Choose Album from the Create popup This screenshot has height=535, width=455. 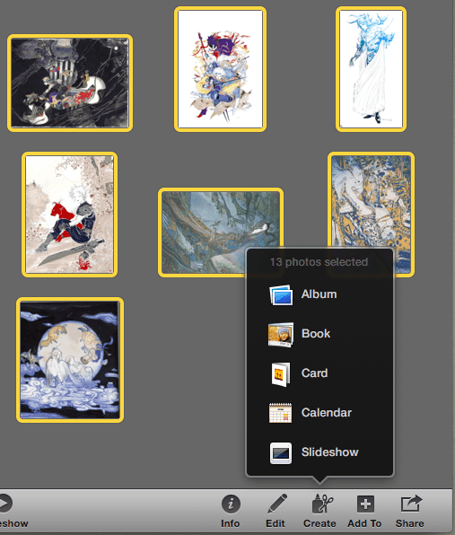319,294
